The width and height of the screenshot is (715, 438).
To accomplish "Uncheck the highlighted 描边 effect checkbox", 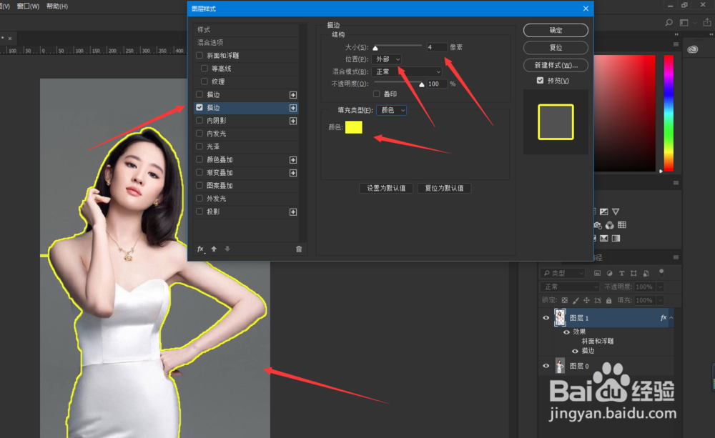I will (199, 108).
